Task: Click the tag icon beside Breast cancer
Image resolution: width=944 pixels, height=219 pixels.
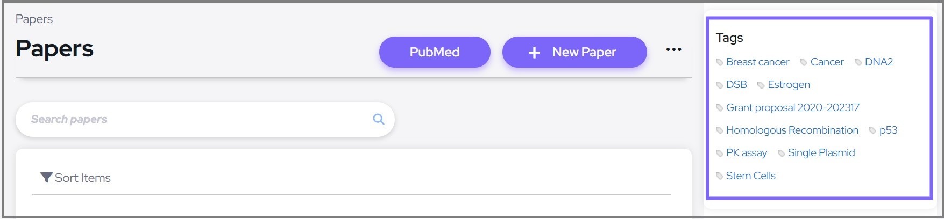Action: tap(720, 62)
